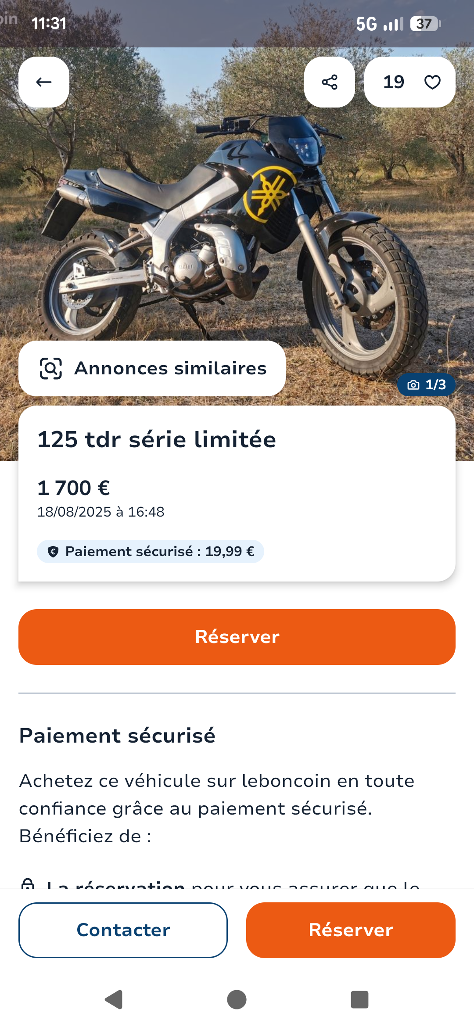Open the 1/3 photo counter badge
This screenshot has width=474, height=1027.
426,385
